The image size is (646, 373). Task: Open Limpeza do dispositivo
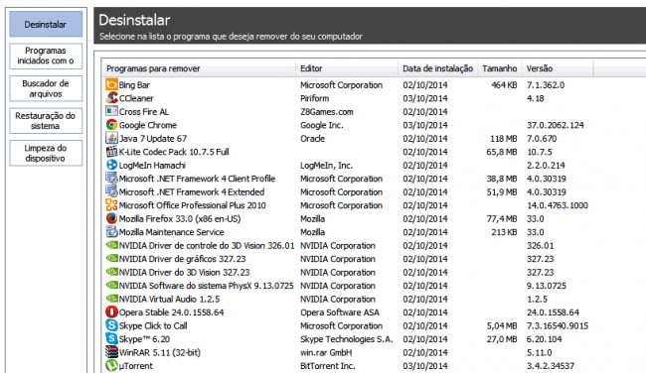46,153
